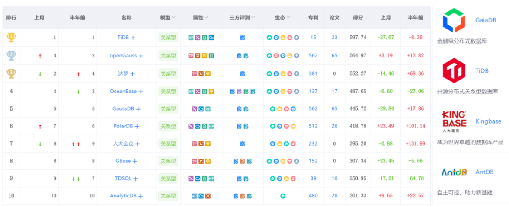
Task: Open the 模型 column filter dropdown
Action: click(174, 18)
